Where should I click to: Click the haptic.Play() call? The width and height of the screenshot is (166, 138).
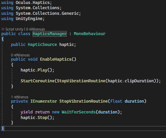pos(37,70)
